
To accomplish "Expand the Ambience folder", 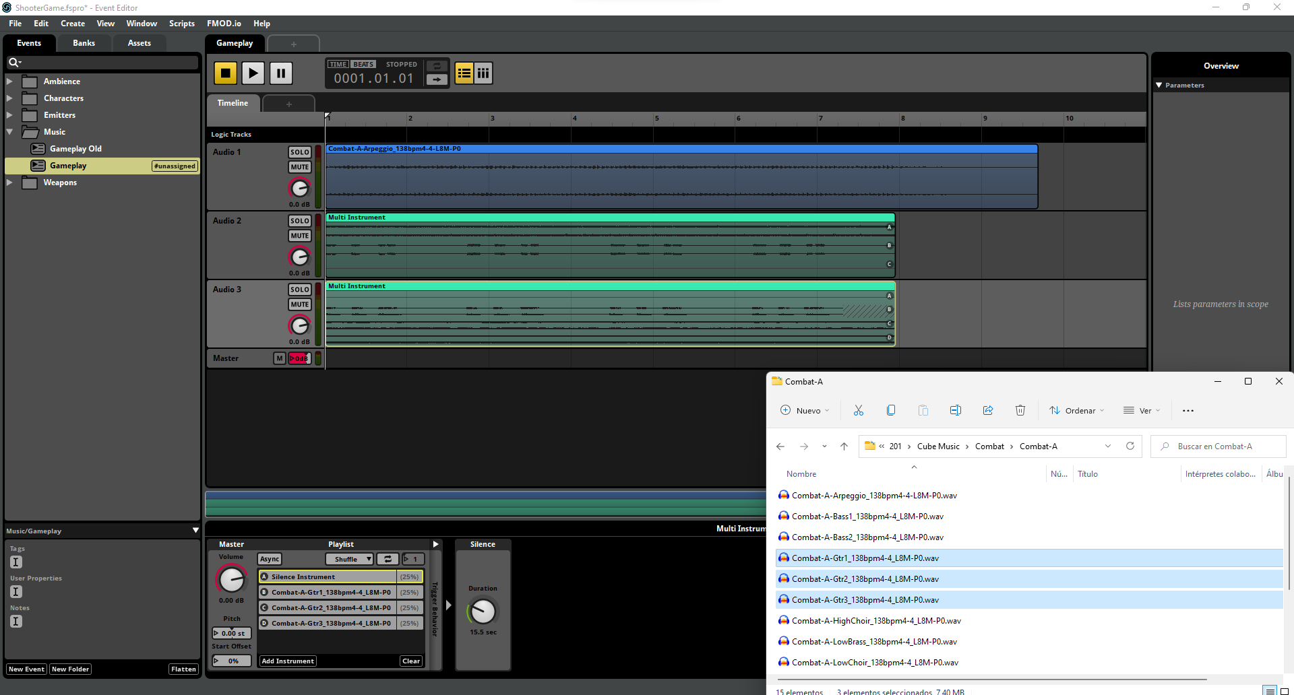I will click(x=9, y=81).
